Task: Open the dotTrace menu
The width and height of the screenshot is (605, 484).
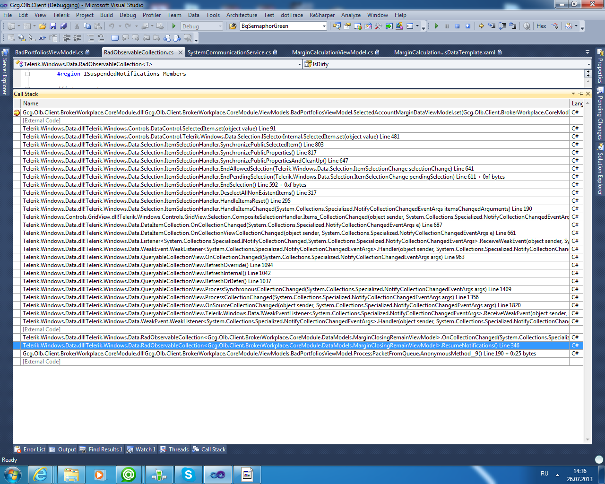Action: (x=292, y=15)
